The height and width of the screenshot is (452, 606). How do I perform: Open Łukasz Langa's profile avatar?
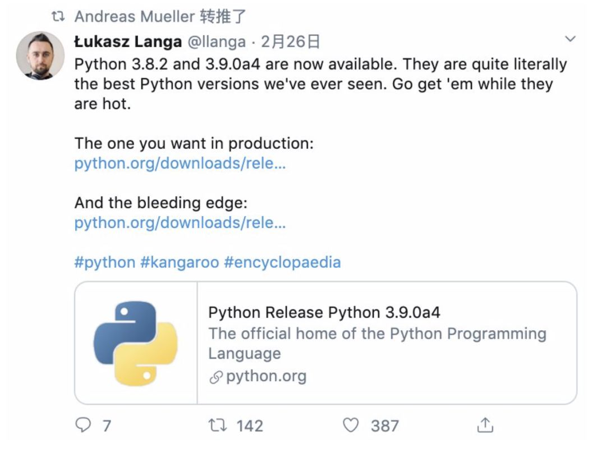click(x=40, y=56)
